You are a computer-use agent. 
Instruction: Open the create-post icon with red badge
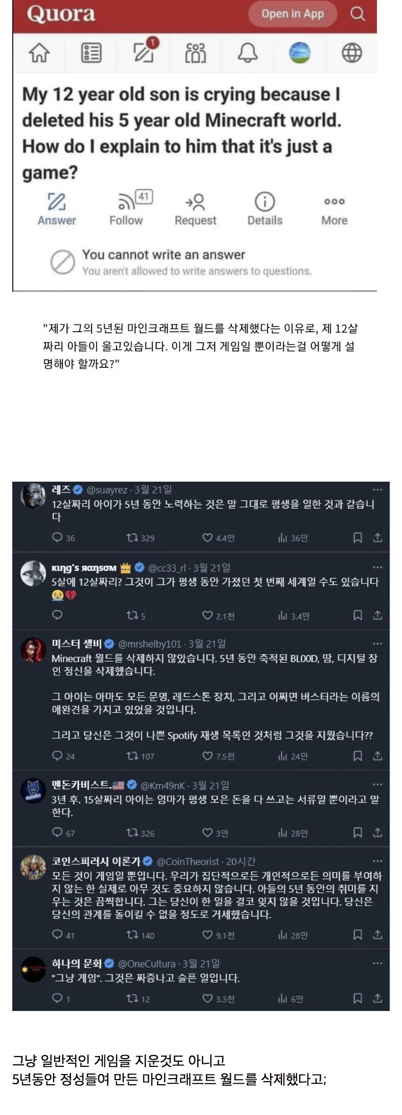[144, 52]
